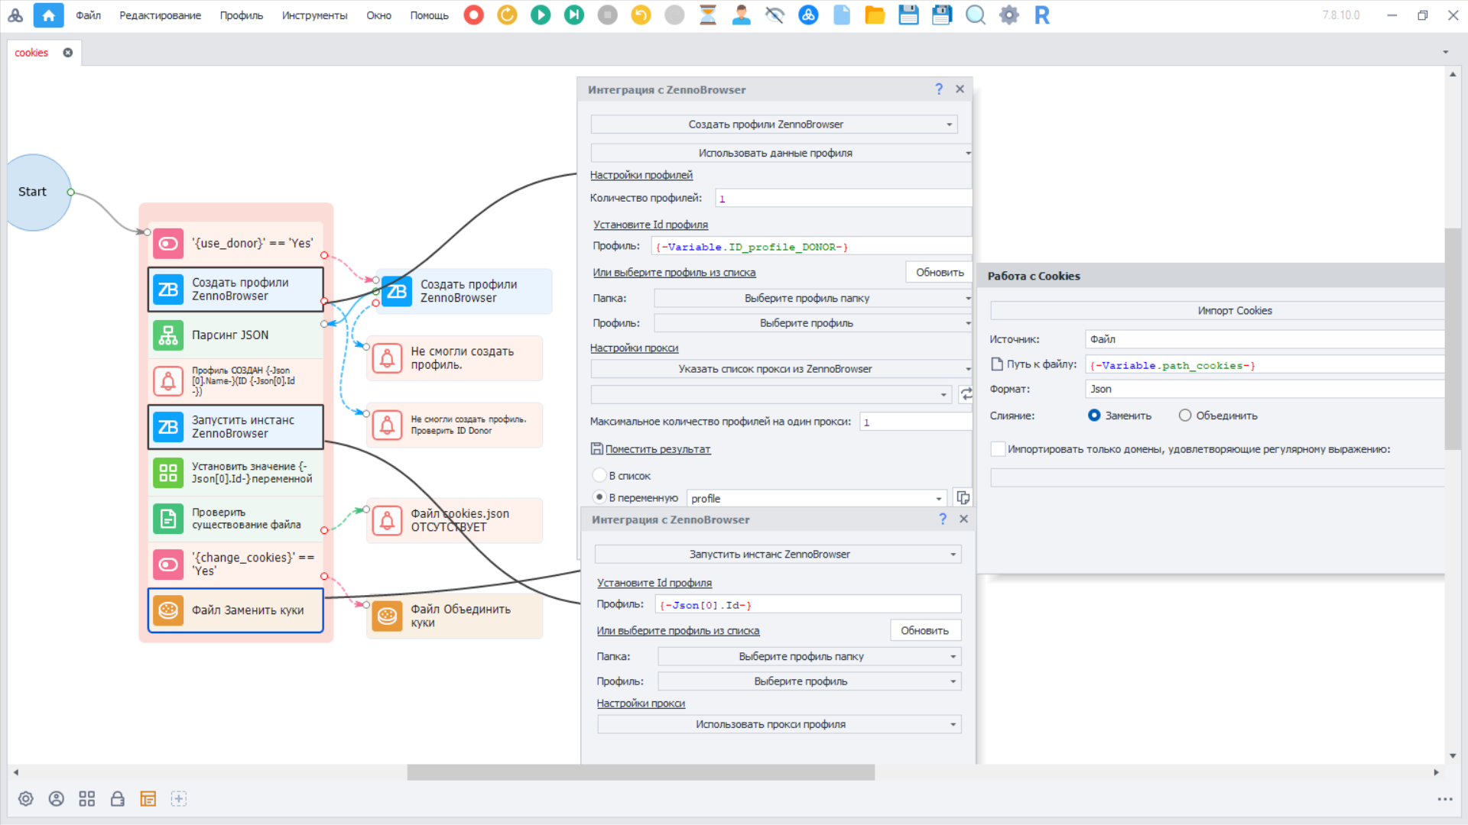Click the 'Путь к файлу' cookies path field
This screenshot has width=1468, height=825.
point(1265,365)
